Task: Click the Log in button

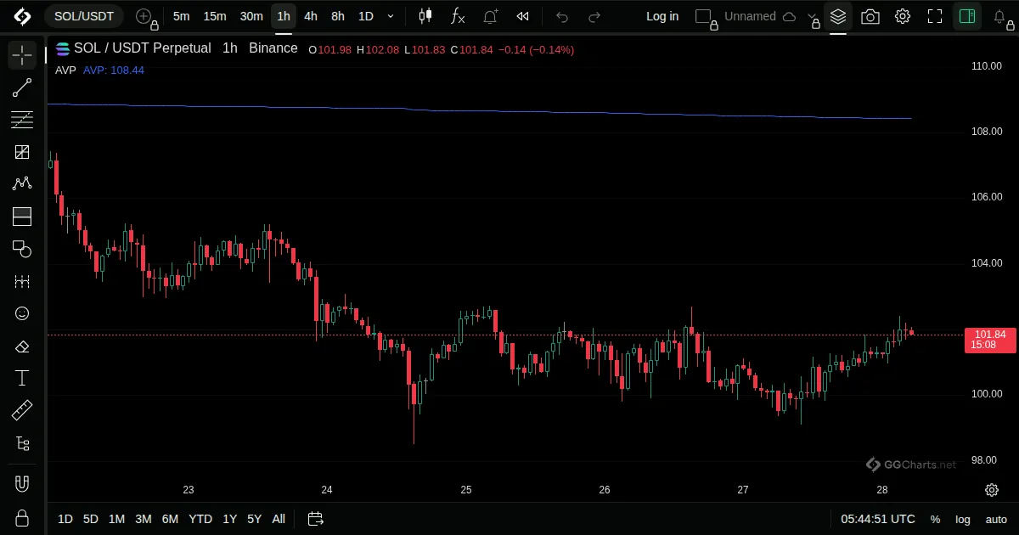Action: (x=662, y=16)
